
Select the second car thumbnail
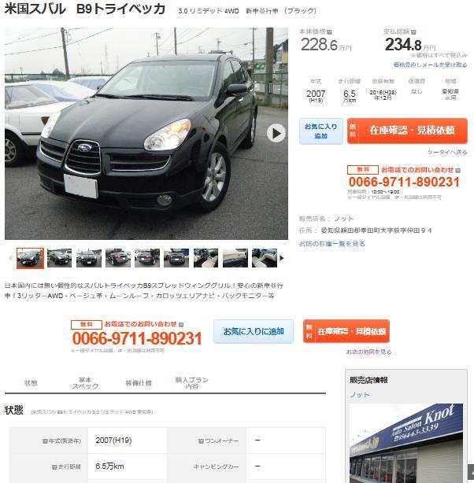(x=59, y=258)
